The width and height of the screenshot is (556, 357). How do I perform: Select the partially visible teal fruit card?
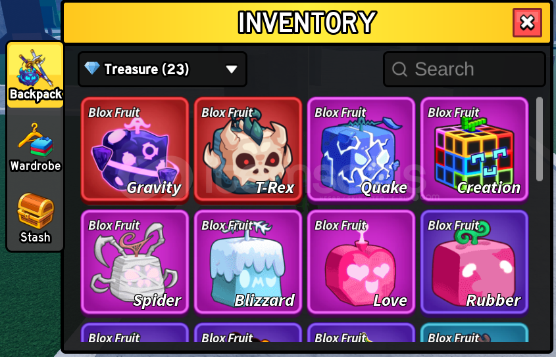pos(474,333)
